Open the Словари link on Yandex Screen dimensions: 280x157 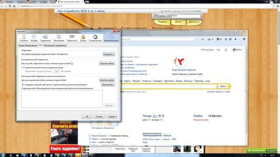click(157, 81)
